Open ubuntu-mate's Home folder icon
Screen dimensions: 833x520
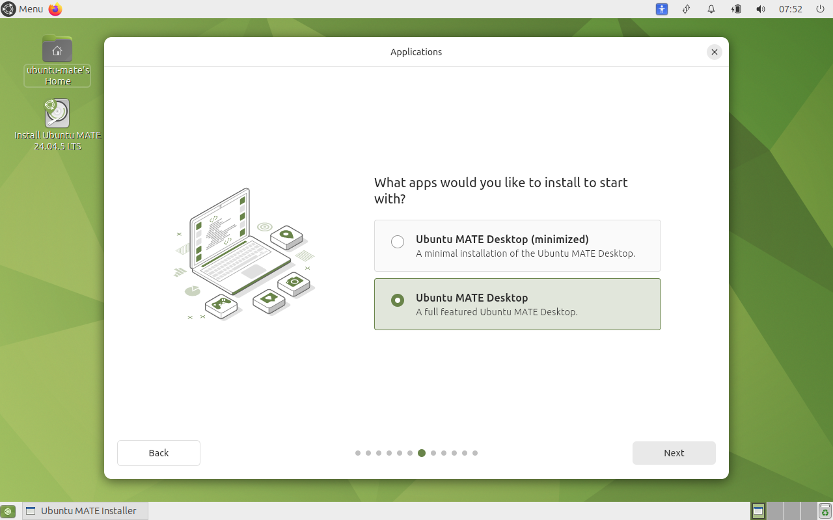57,60
